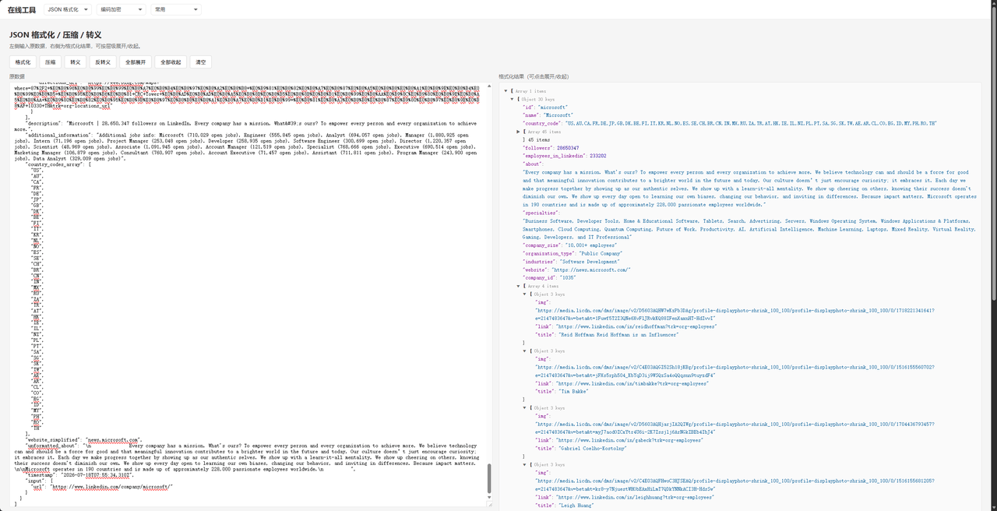
Task: Click the "about" key in formatted result
Action: (533, 164)
